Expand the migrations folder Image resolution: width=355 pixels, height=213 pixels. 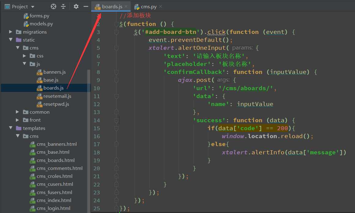(x=10, y=32)
